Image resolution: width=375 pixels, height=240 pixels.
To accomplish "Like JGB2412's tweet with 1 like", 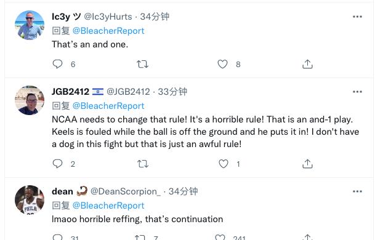I will click(x=224, y=164).
